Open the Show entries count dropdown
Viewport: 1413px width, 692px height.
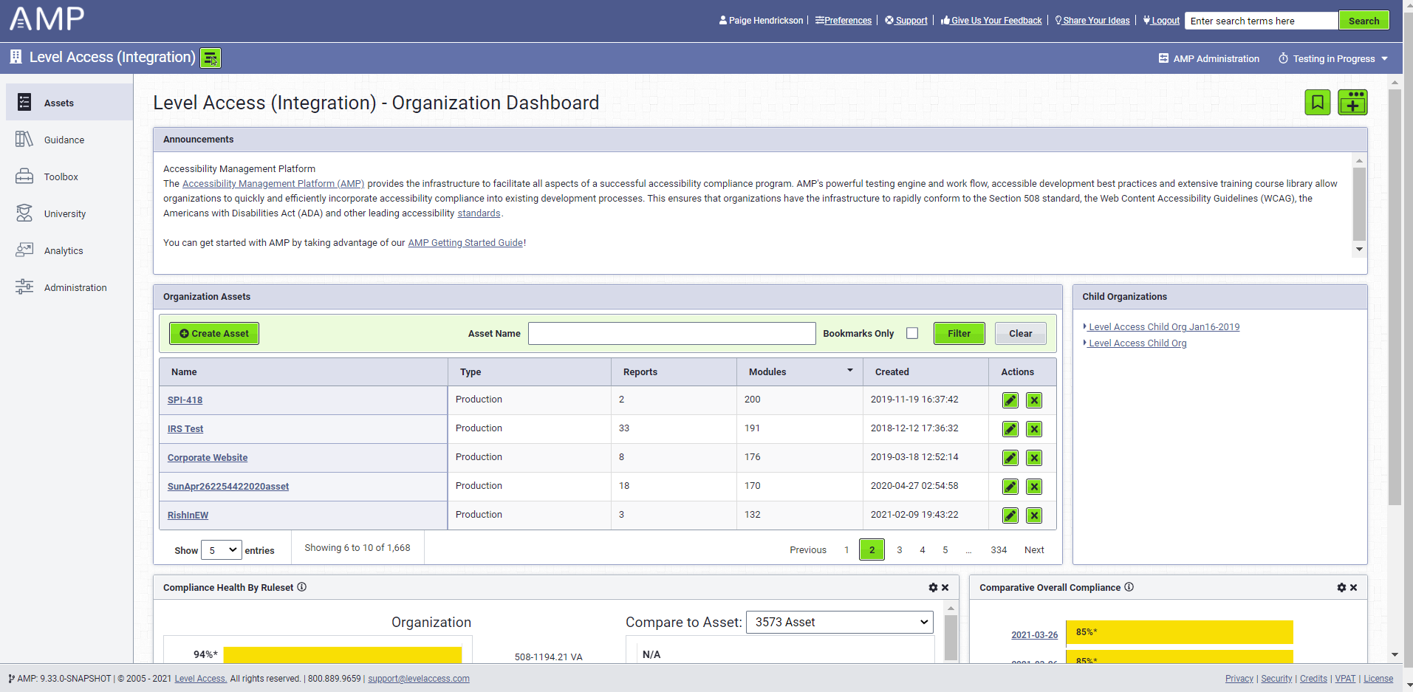tap(222, 550)
